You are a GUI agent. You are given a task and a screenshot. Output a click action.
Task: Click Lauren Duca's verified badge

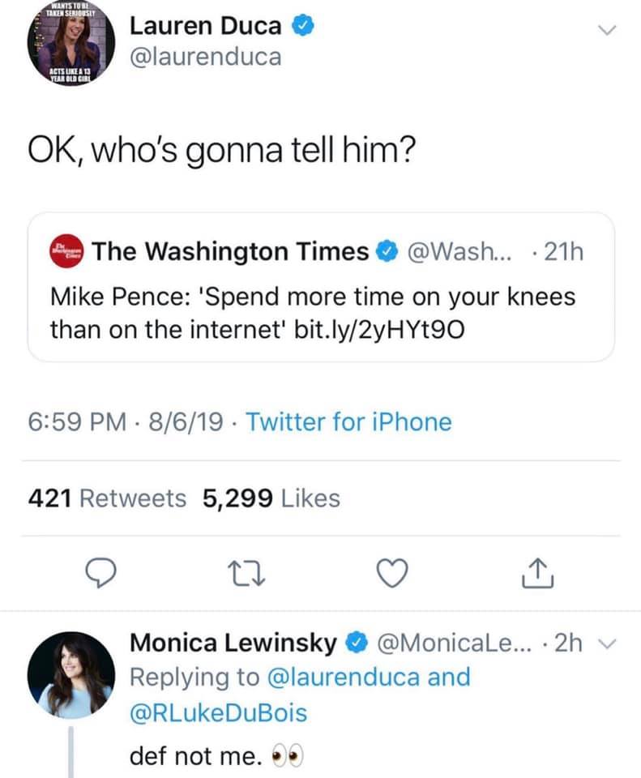pos(301,27)
